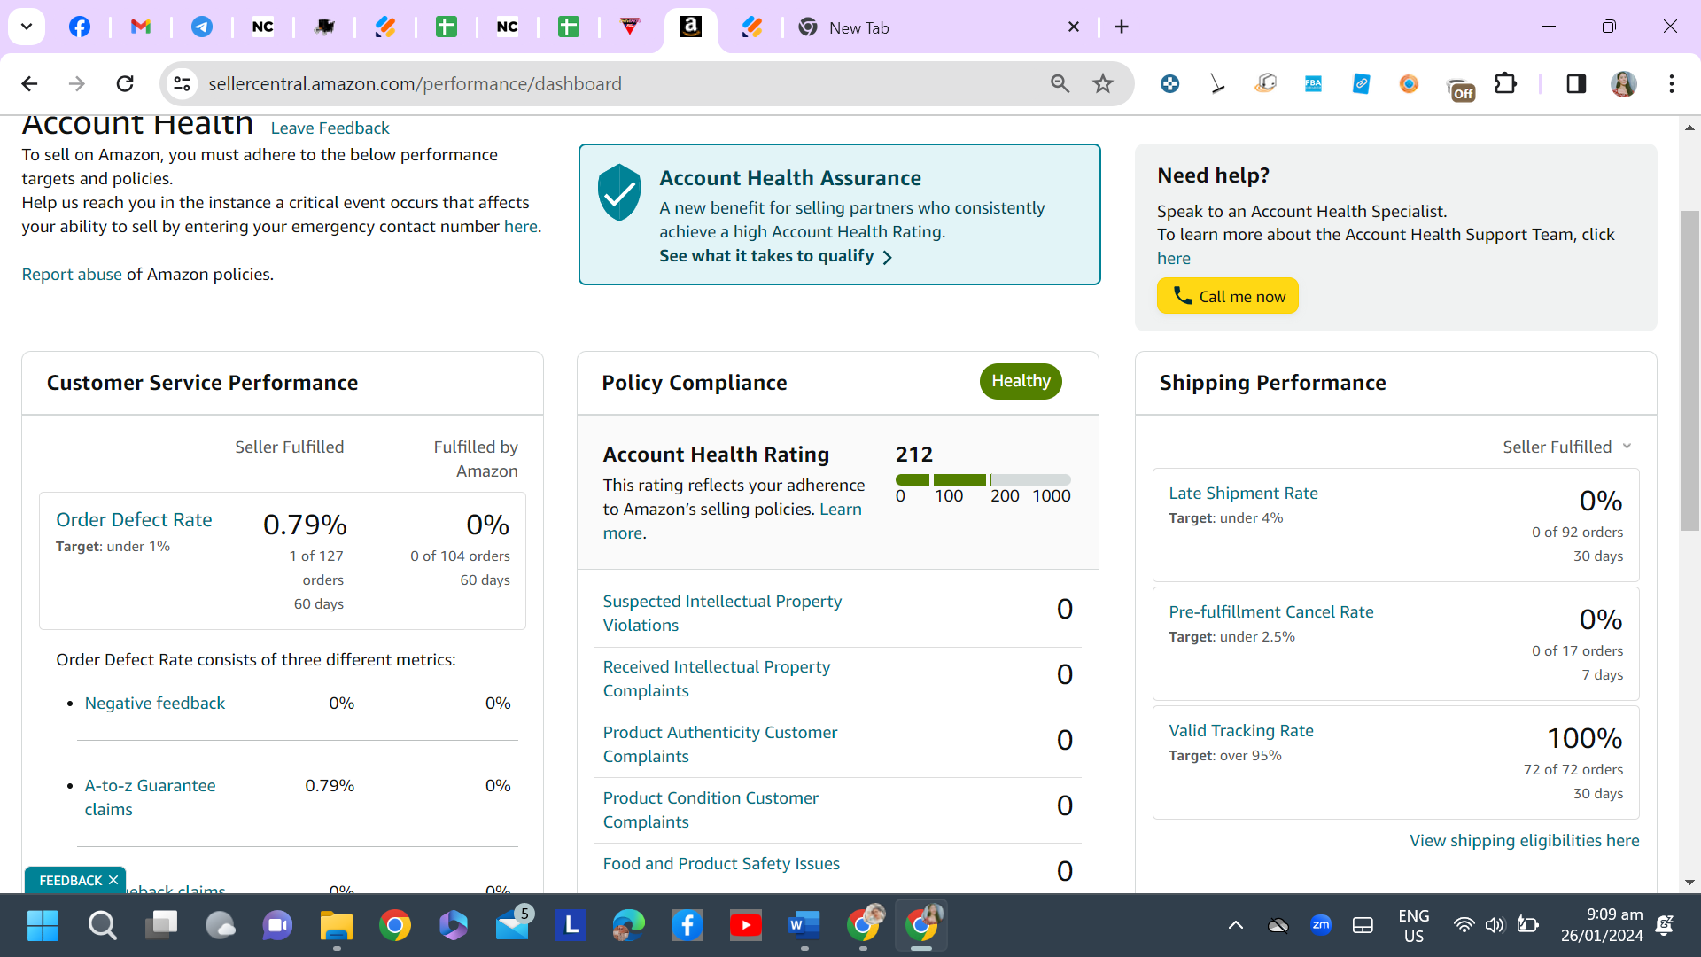Click the Account Health Rating progress bar
This screenshot has width=1701, height=957.
coord(983,479)
